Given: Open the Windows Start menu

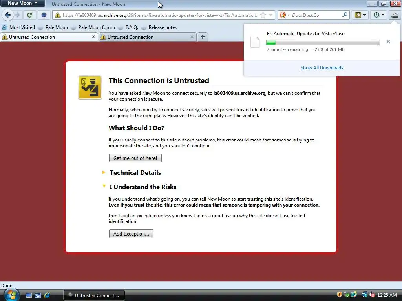Looking at the screenshot, I should click(x=11, y=295).
